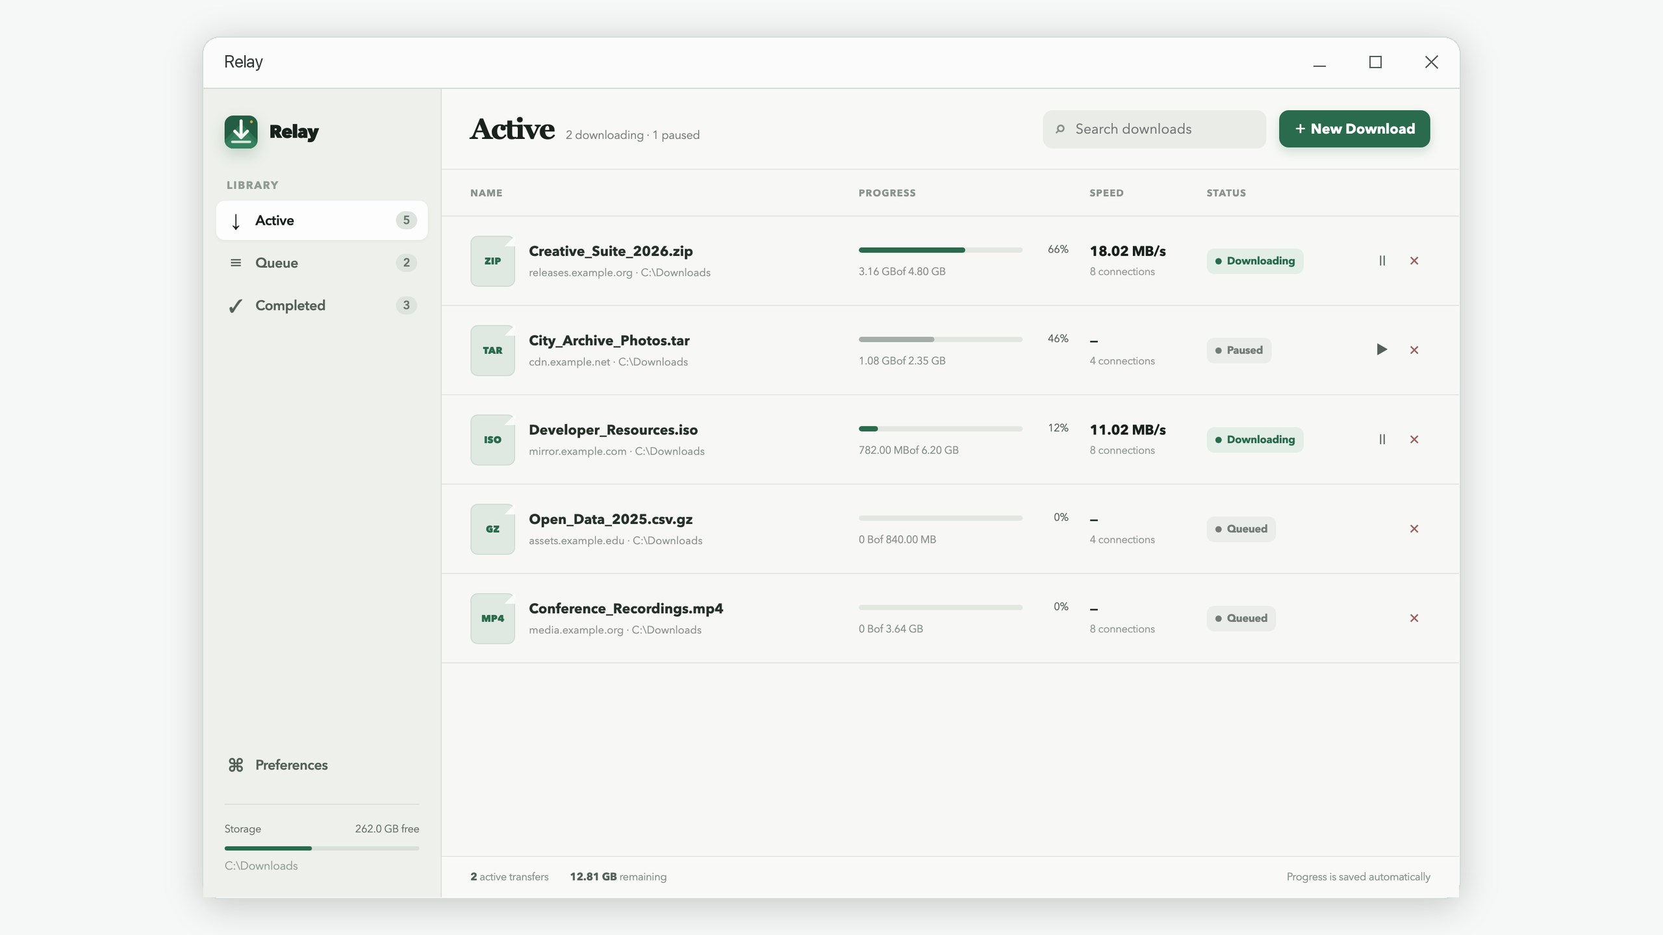Click the 18.02 MB/s speed value

1128,251
